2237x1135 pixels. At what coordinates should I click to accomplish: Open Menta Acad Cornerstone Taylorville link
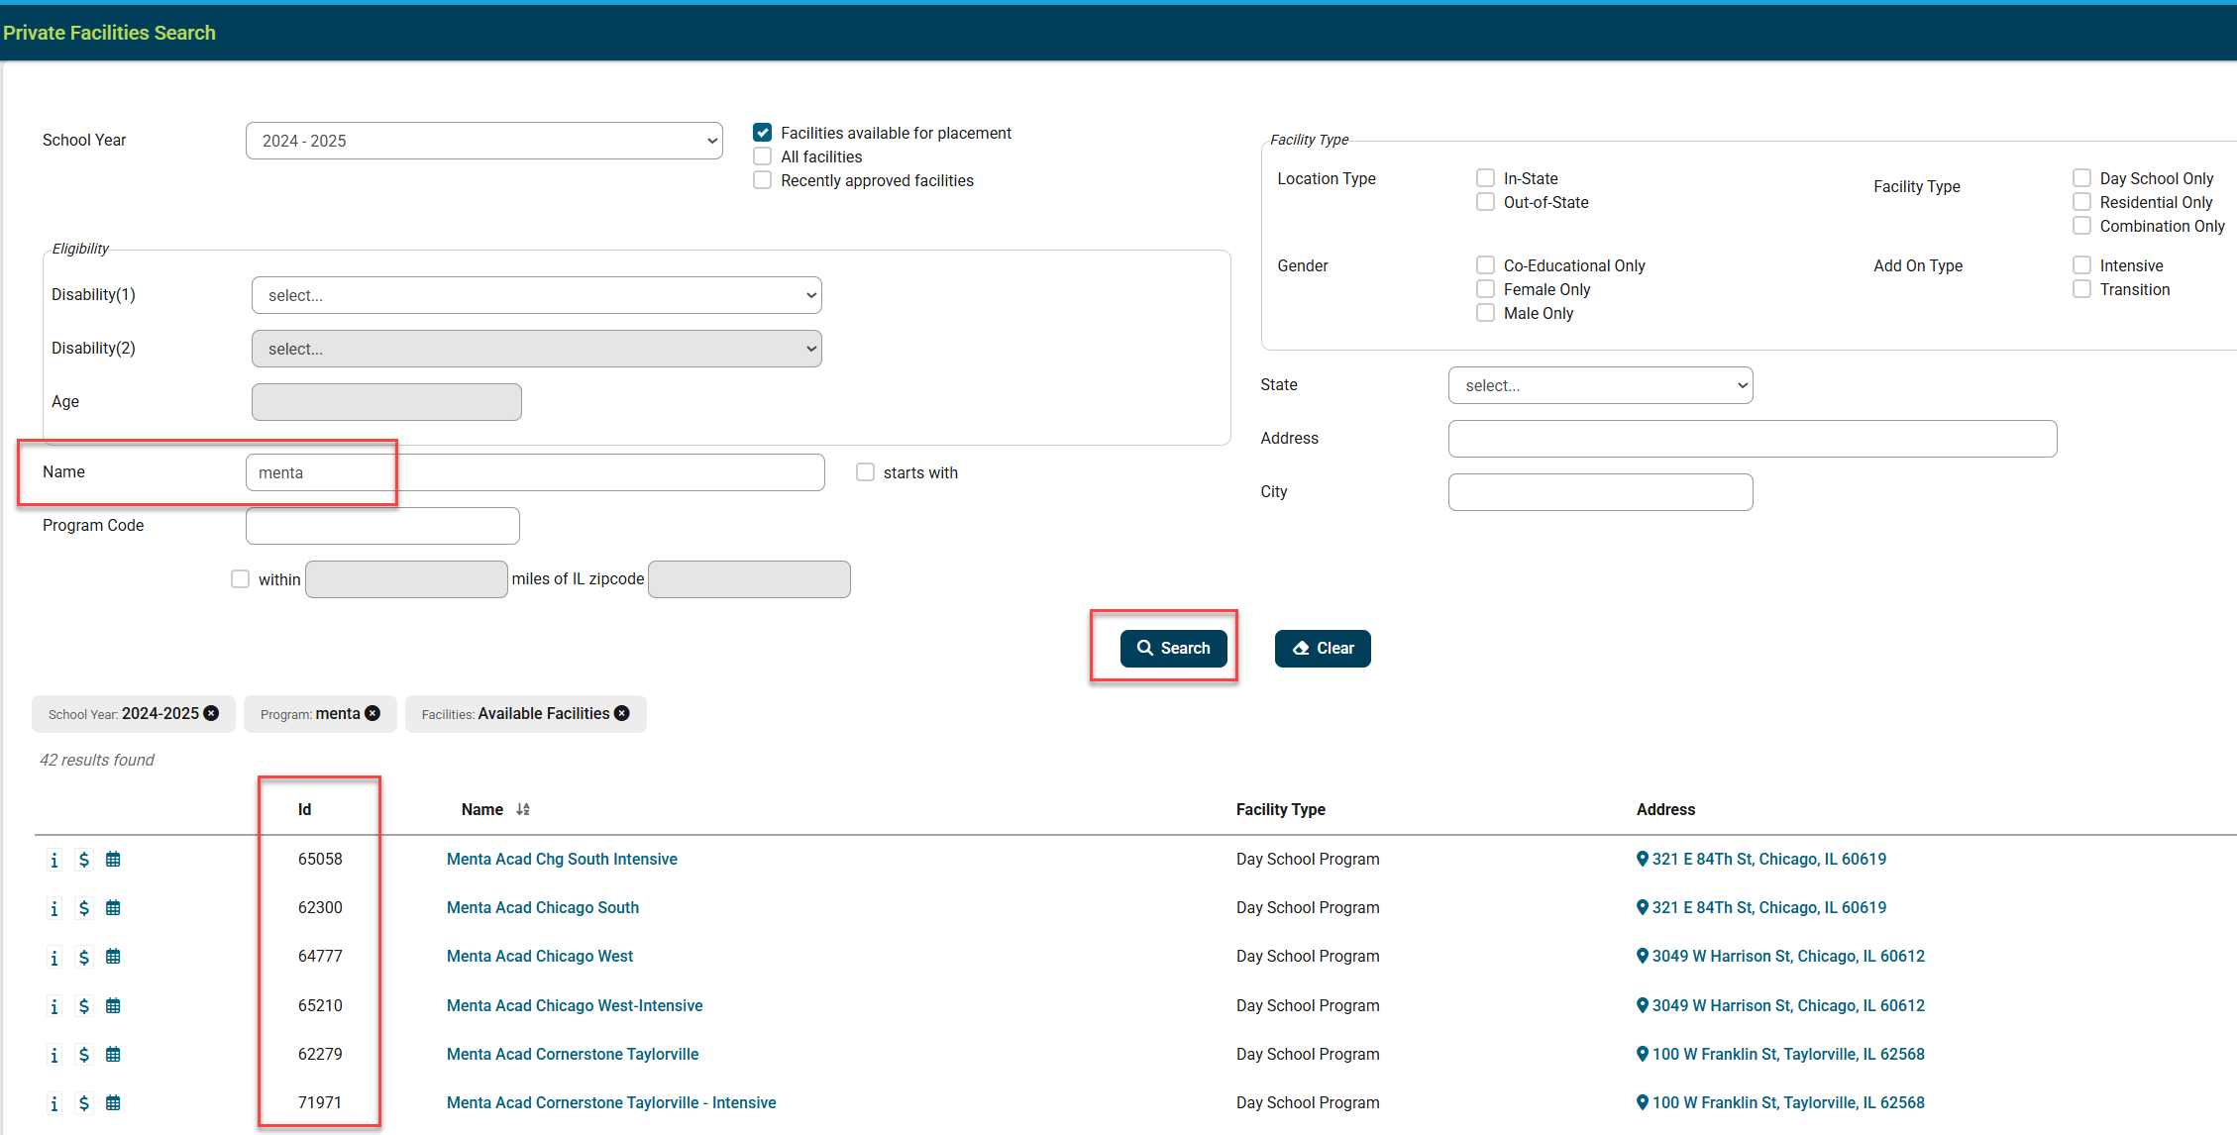click(x=573, y=1054)
